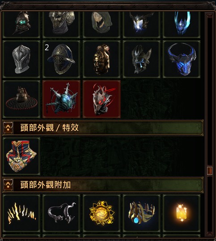Choose the patterned bandana face scarf

[x=21, y=156]
